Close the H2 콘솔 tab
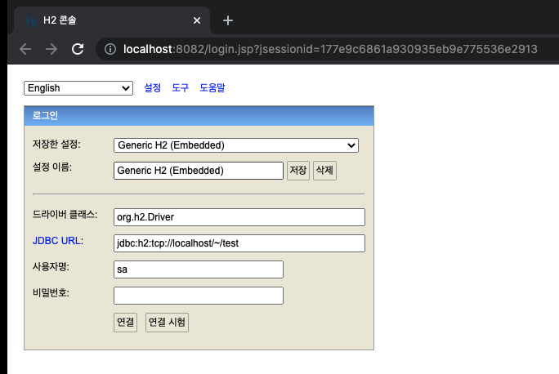Viewport: 559px width, 374px height. 197,20
